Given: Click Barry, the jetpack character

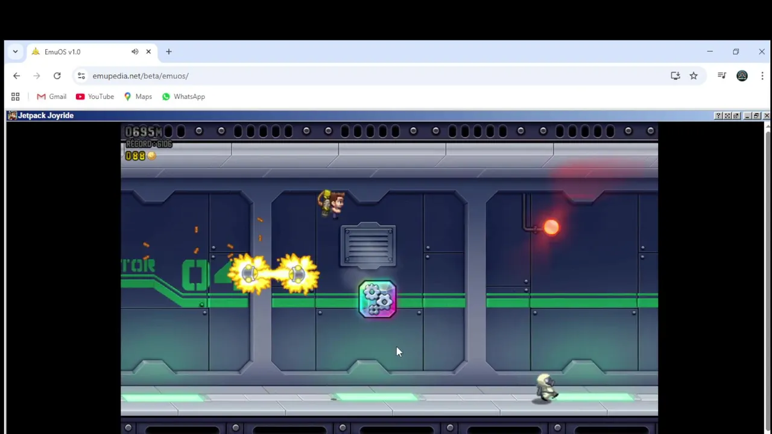Looking at the screenshot, I should tap(331, 204).
